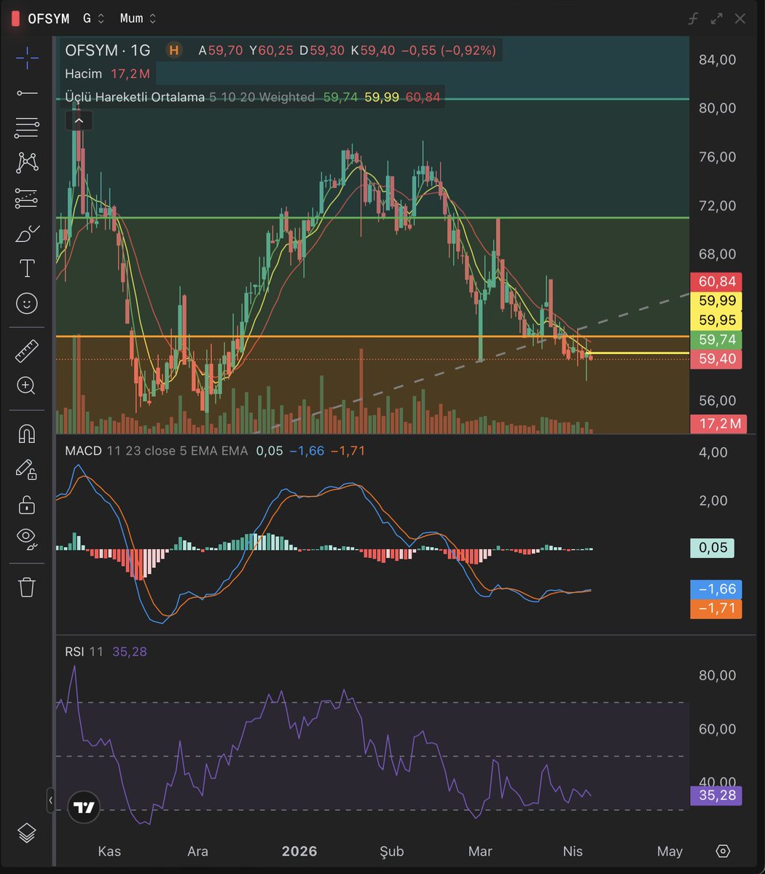Collapse the indicator legend chevron button
Viewport: 765px width, 874px height.
tap(79, 121)
